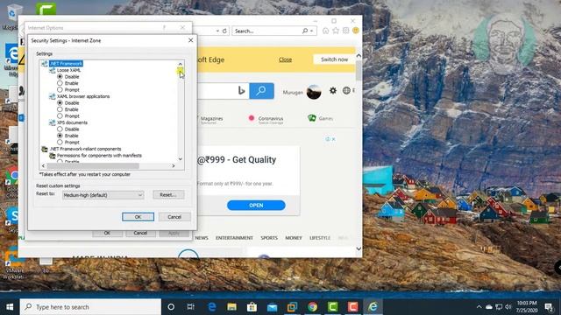
Task: Switch to the MONEY tab
Action: [x=294, y=238]
